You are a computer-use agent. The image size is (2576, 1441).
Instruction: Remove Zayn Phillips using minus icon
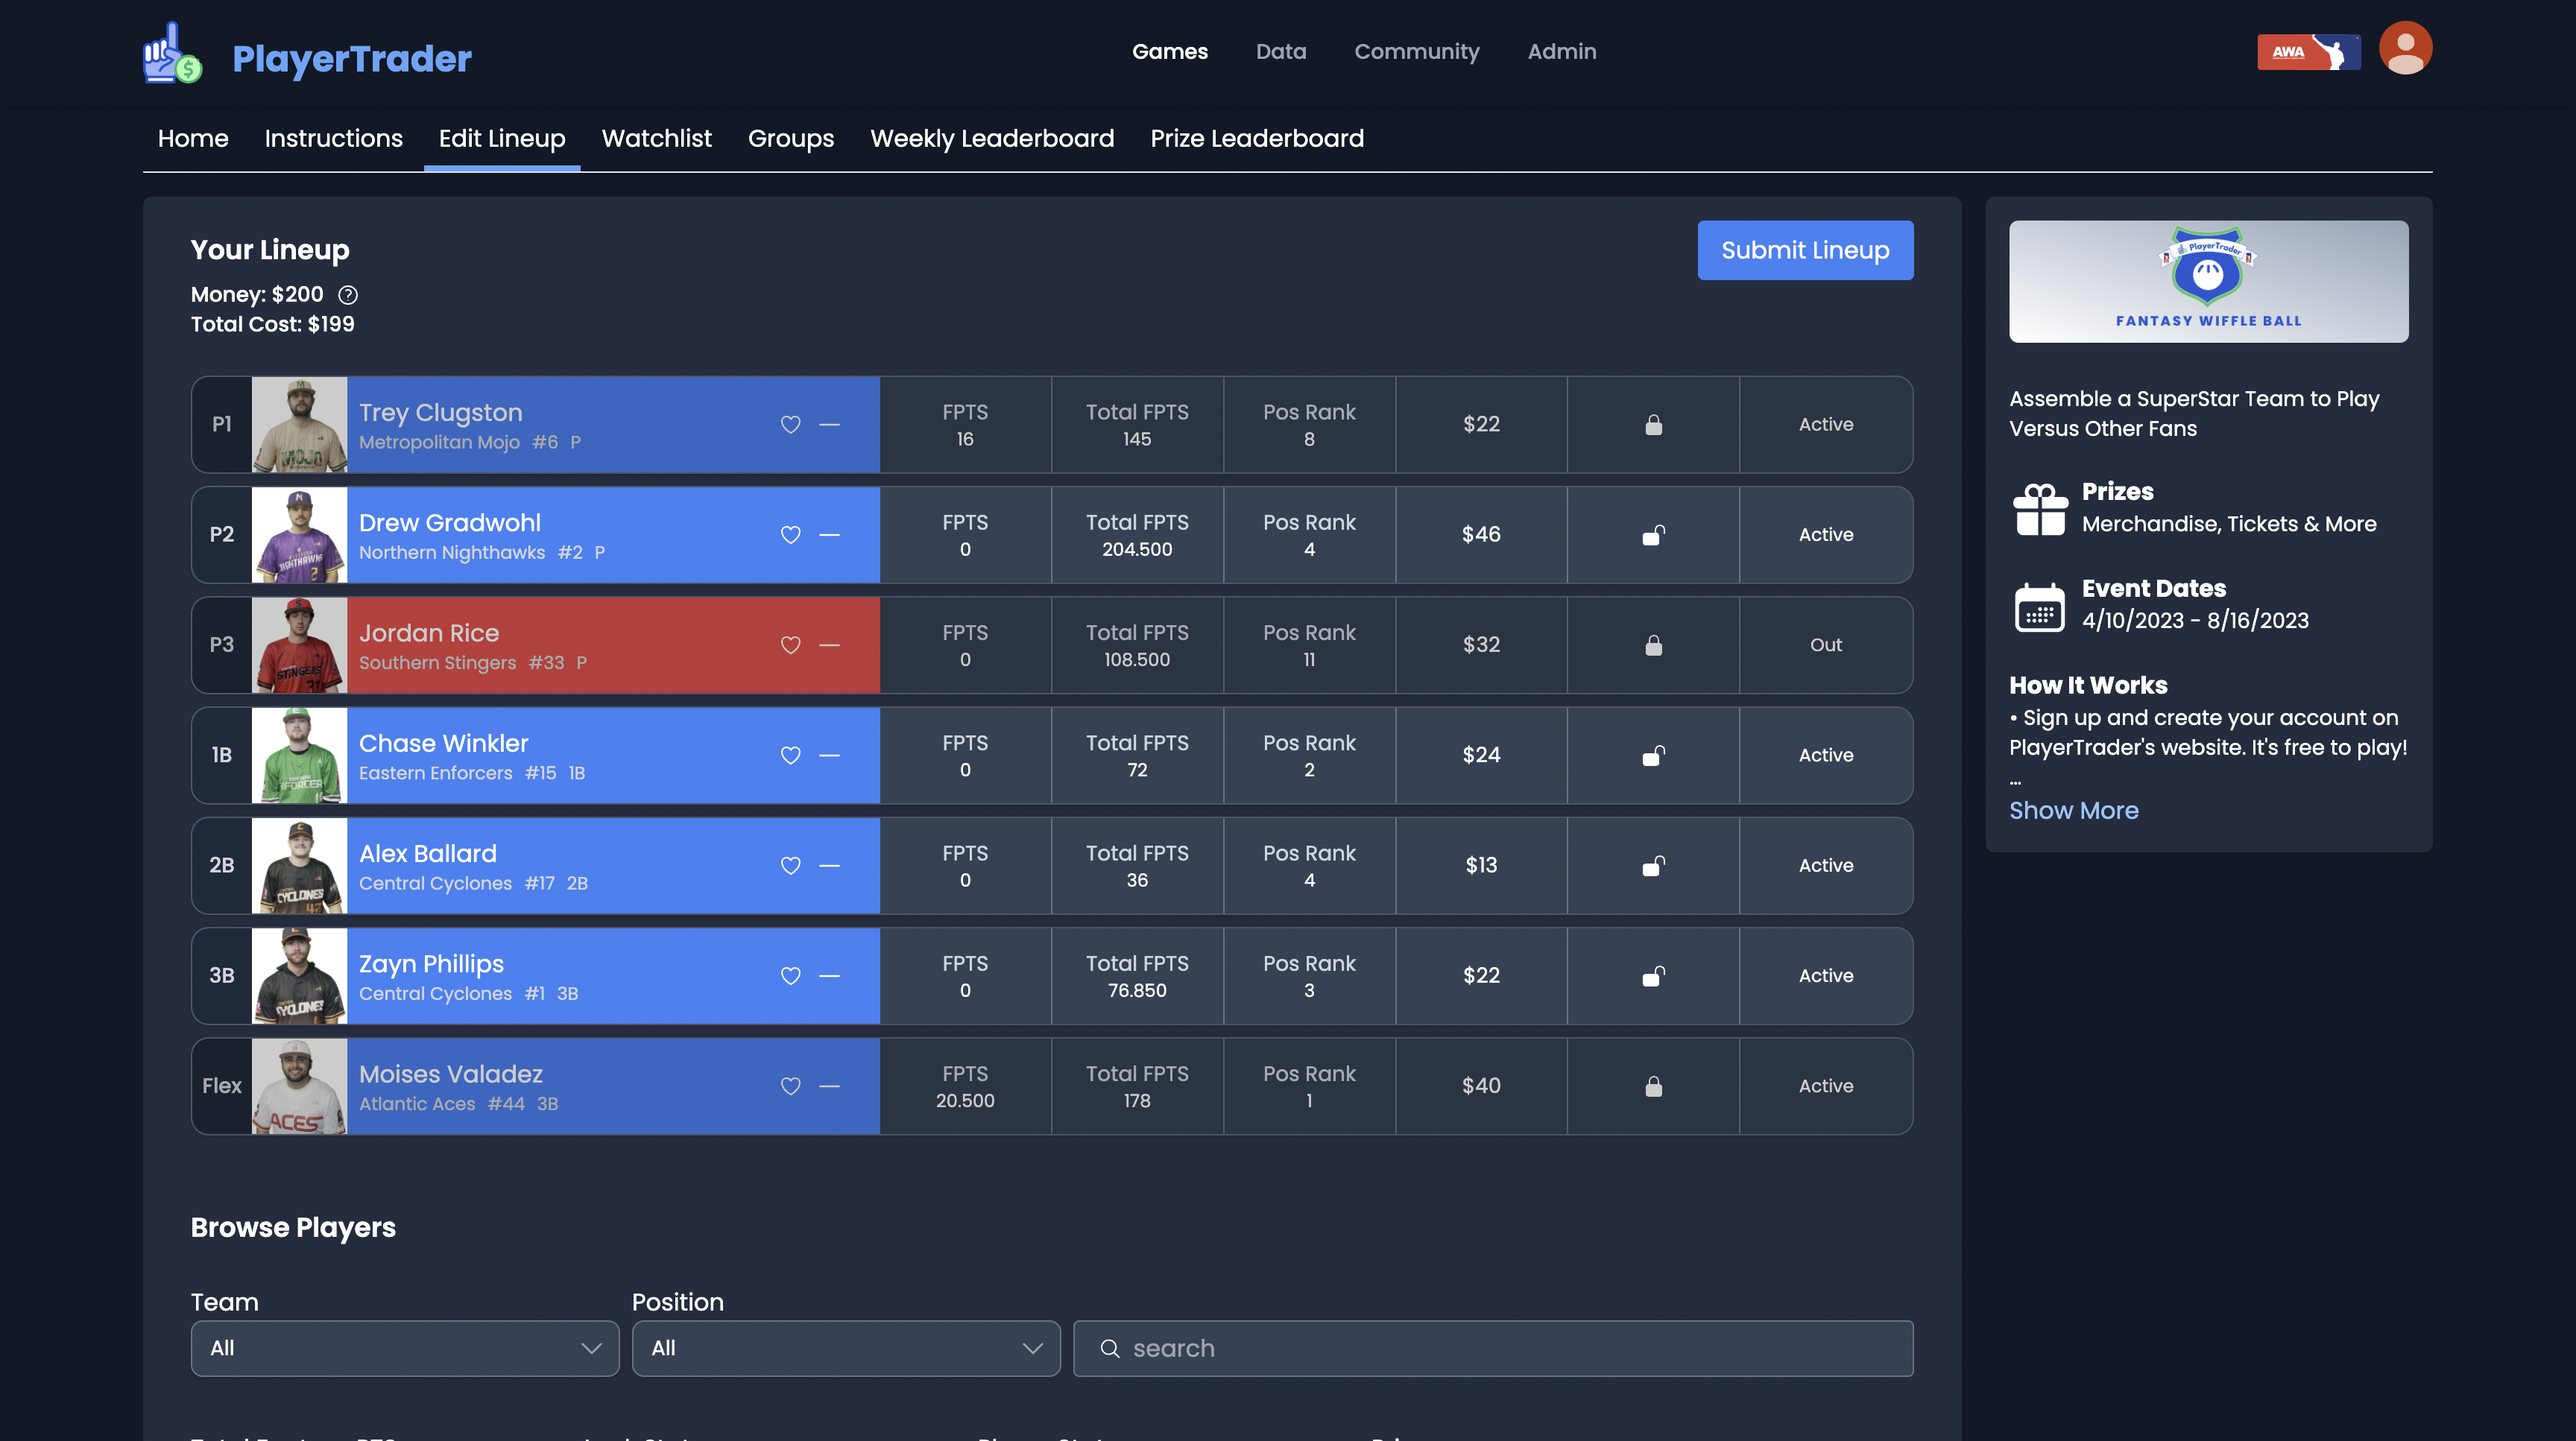(829, 975)
